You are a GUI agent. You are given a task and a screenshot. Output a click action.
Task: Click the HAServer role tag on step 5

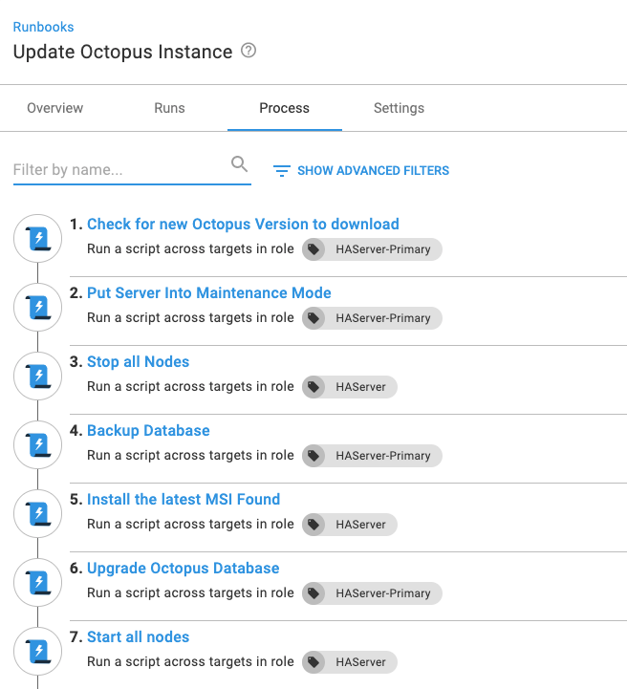[350, 525]
